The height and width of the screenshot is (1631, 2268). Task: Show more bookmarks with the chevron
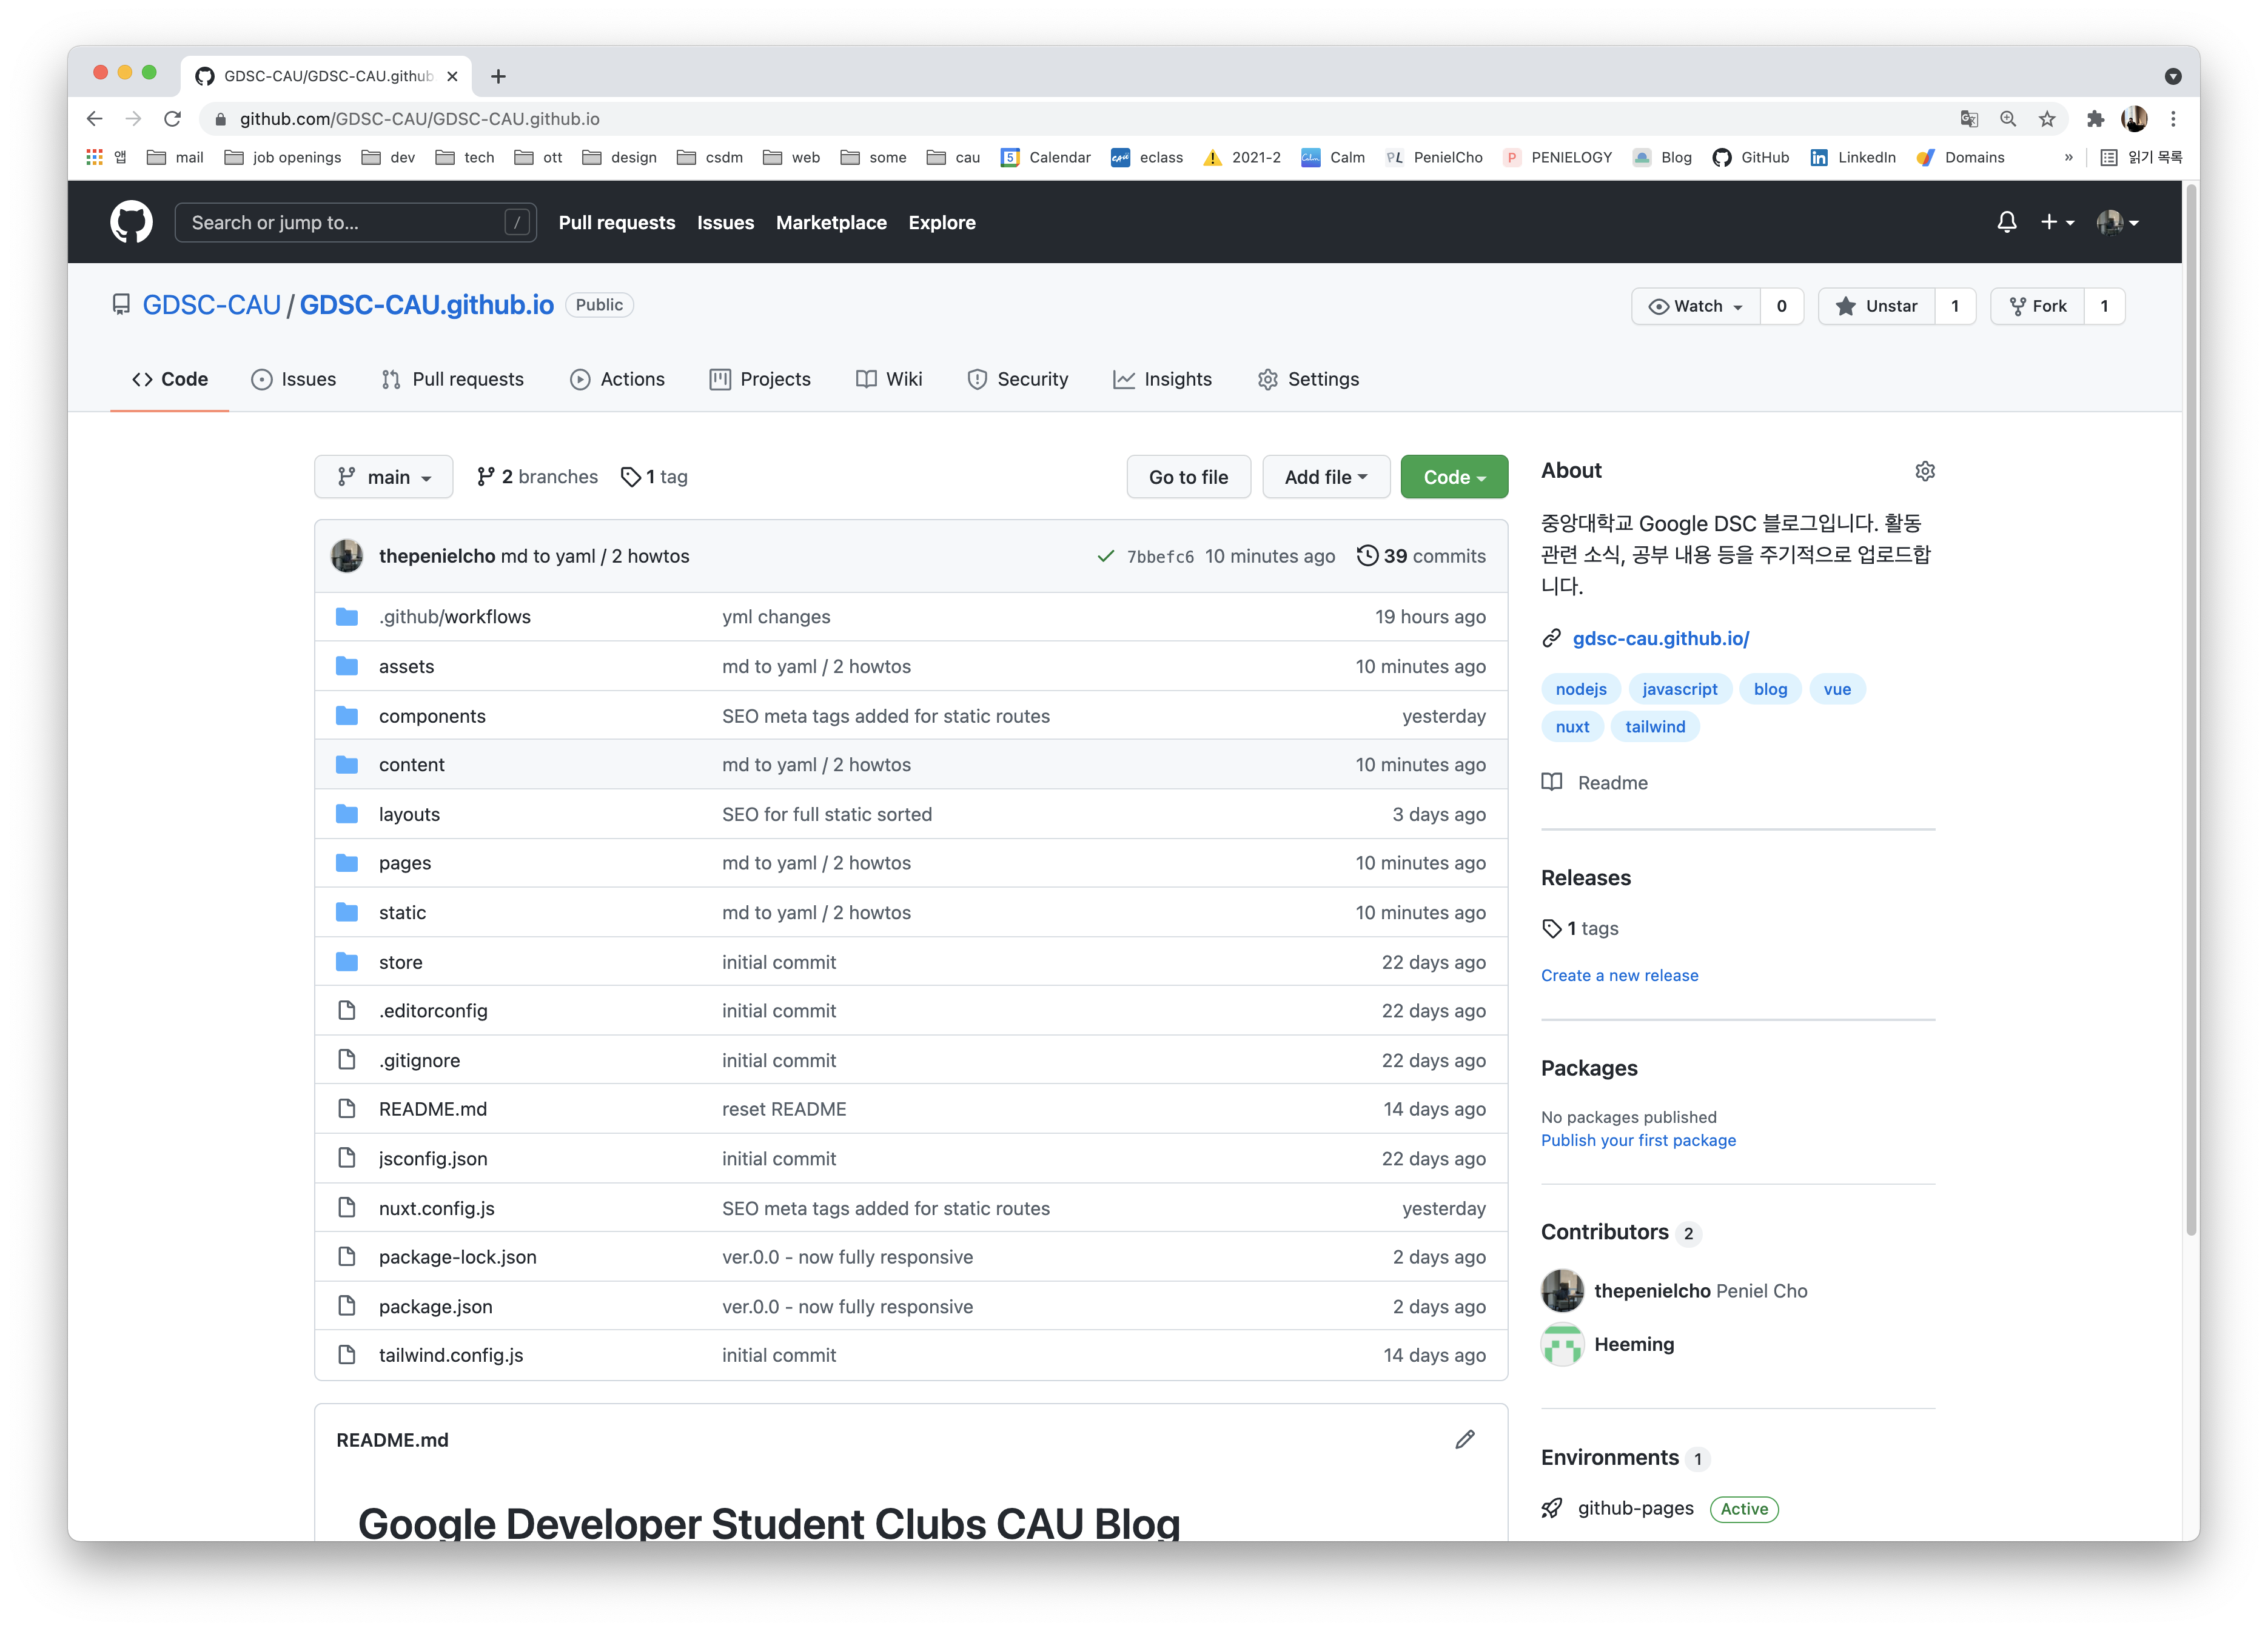click(x=2069, y=157)
